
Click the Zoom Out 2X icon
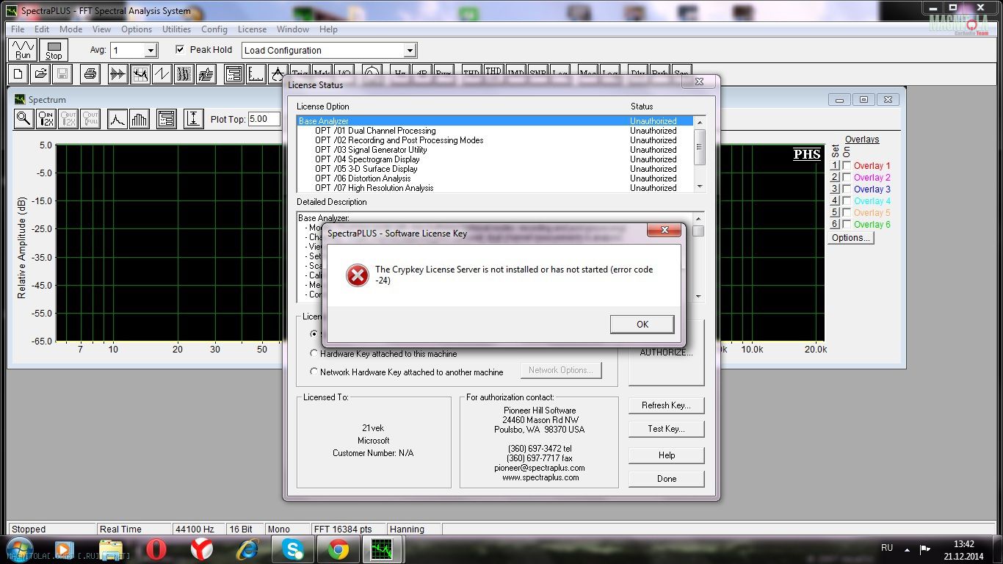[68, 118]
